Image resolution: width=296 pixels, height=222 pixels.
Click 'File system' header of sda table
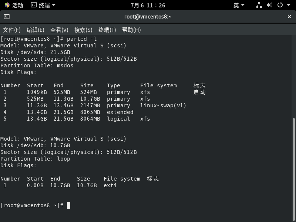point(159,85)
